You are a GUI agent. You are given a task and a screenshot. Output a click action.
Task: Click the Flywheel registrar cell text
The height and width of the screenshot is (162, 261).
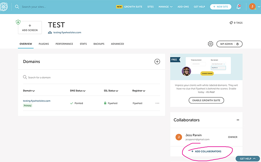137,103
